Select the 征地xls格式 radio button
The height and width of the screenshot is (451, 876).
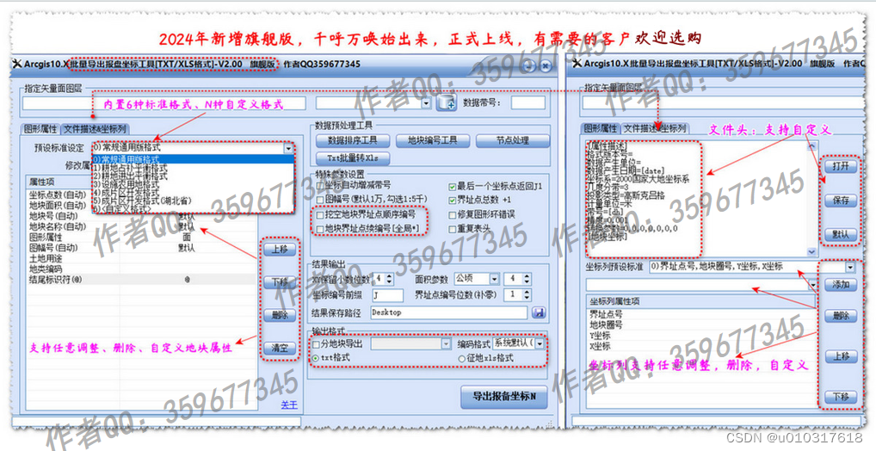tap(461, 358)
